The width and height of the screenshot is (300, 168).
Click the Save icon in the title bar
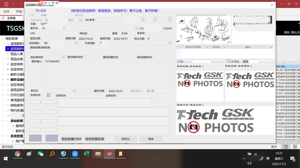click(x=6, y=4)
